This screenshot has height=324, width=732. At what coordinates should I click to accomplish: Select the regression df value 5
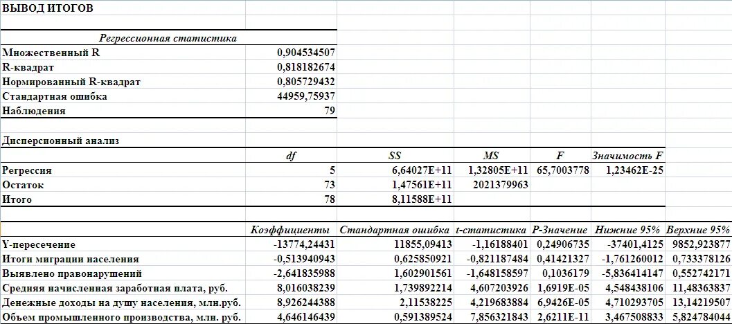point(332,170)
